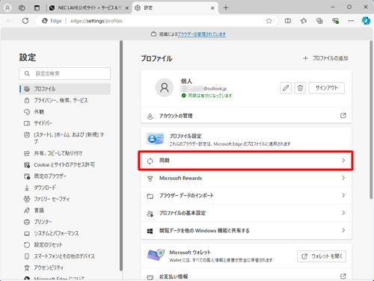This screenshot has height=281, width=374.
Task: Open the Collections icon
Action: (x=319, y=21)
